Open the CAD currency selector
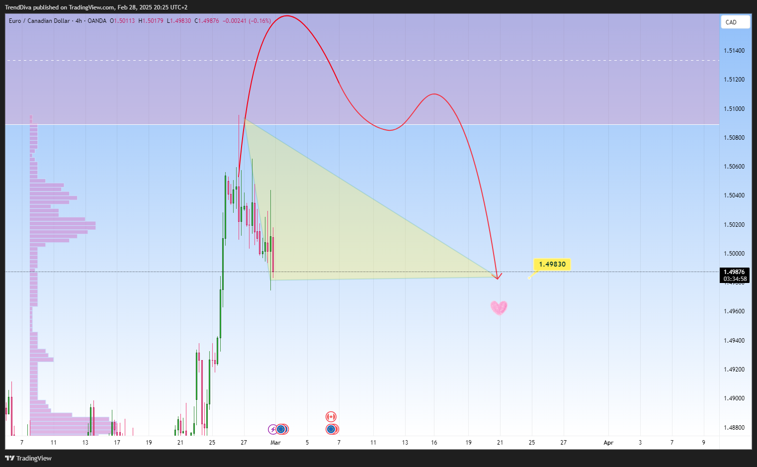 coord(735,22)
